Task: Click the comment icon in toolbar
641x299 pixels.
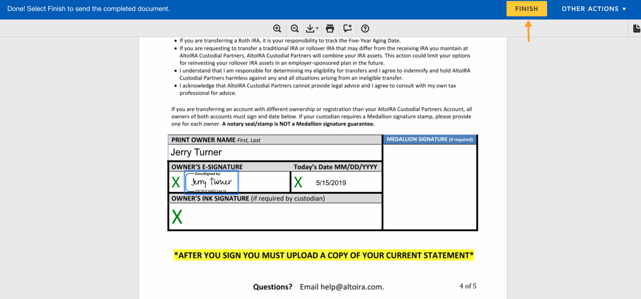Action: click(347, 28)
